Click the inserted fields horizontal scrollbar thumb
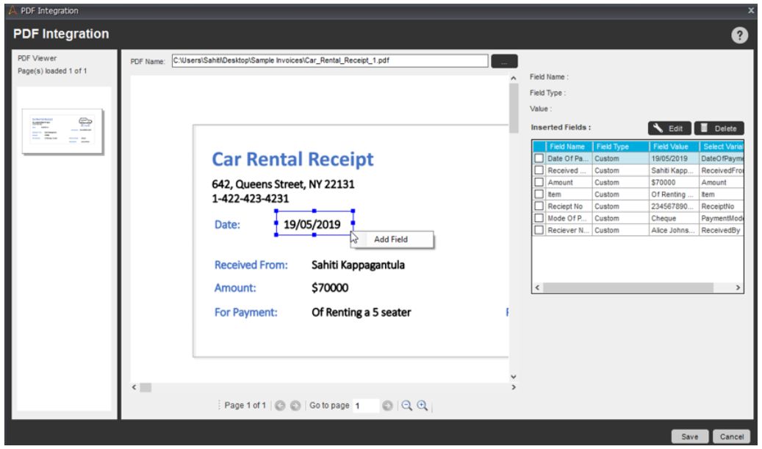 click(x=628, y=288)
